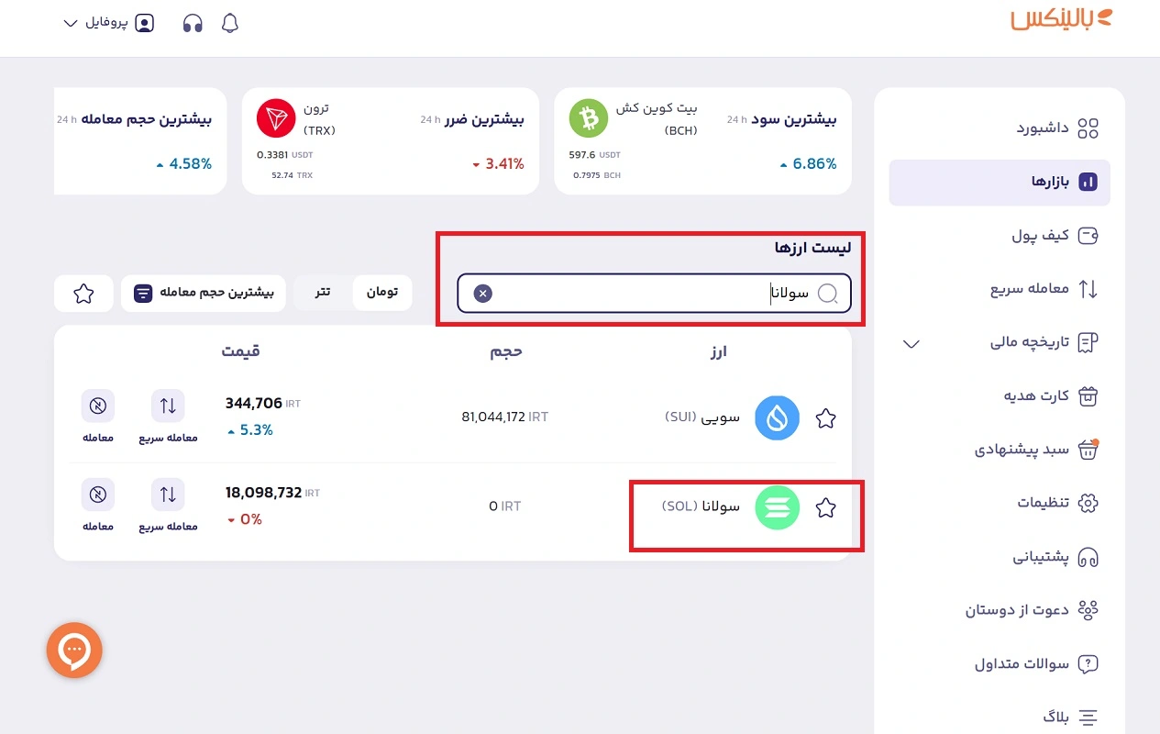
Task: Open سبد پیشنهادی in the sidebar
Action: pyautogui.click(x=1000, y=450)
